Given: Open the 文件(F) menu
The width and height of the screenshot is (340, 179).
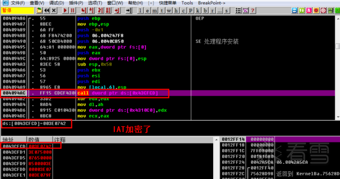Looking at the screenshot, I should 18,3.
